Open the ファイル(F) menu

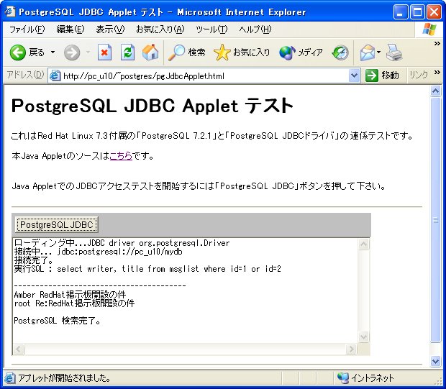[x=27, y=29]
